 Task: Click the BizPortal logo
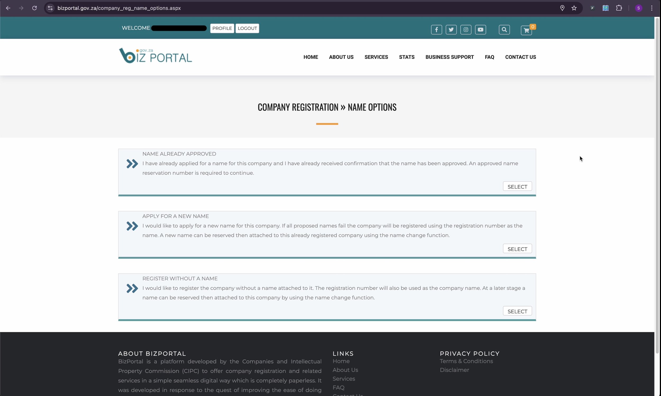(x=155, y=56)
